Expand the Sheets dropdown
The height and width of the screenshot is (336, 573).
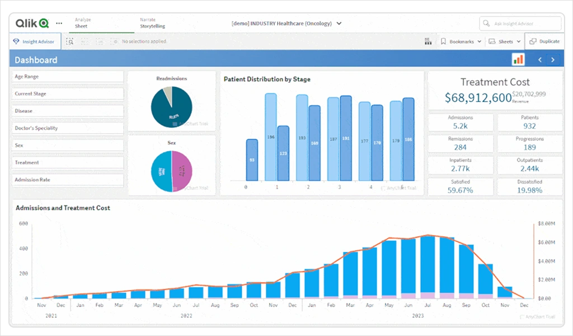[504, 41]
